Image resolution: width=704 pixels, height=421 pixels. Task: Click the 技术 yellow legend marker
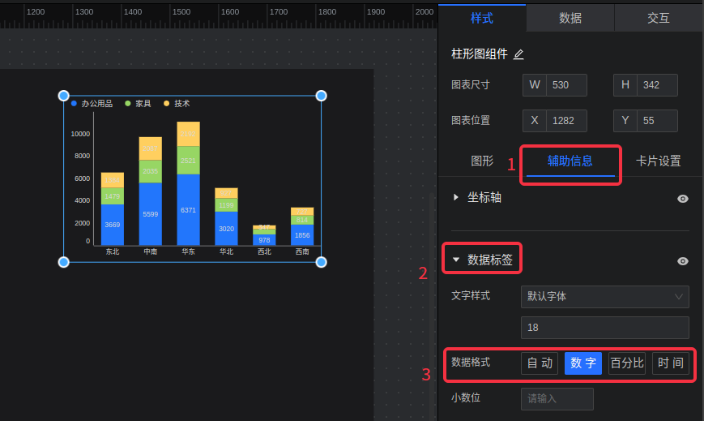click(167, 104)
